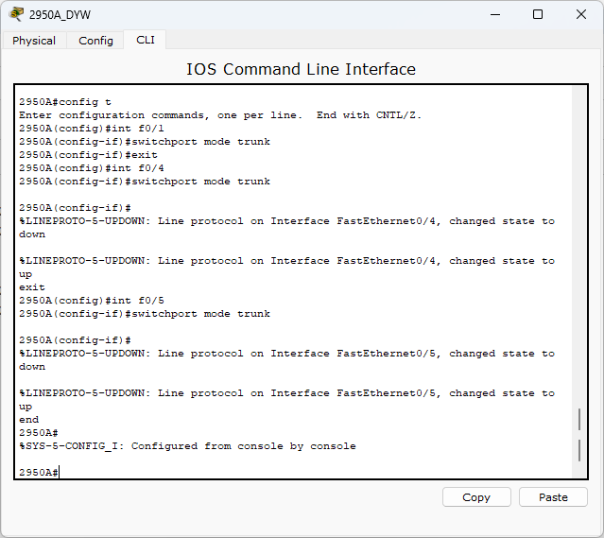Maximize the 2950A_DYW window
This screenshot has height=538, width=604.
[538, 14]
